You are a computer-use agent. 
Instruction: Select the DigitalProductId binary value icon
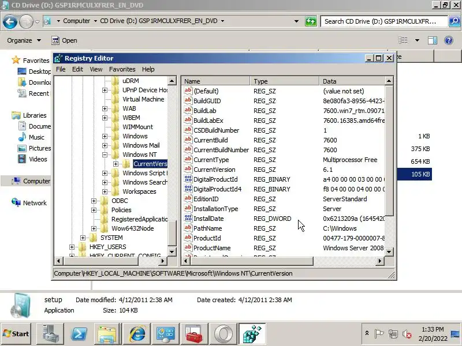click(x=188, y=179)
